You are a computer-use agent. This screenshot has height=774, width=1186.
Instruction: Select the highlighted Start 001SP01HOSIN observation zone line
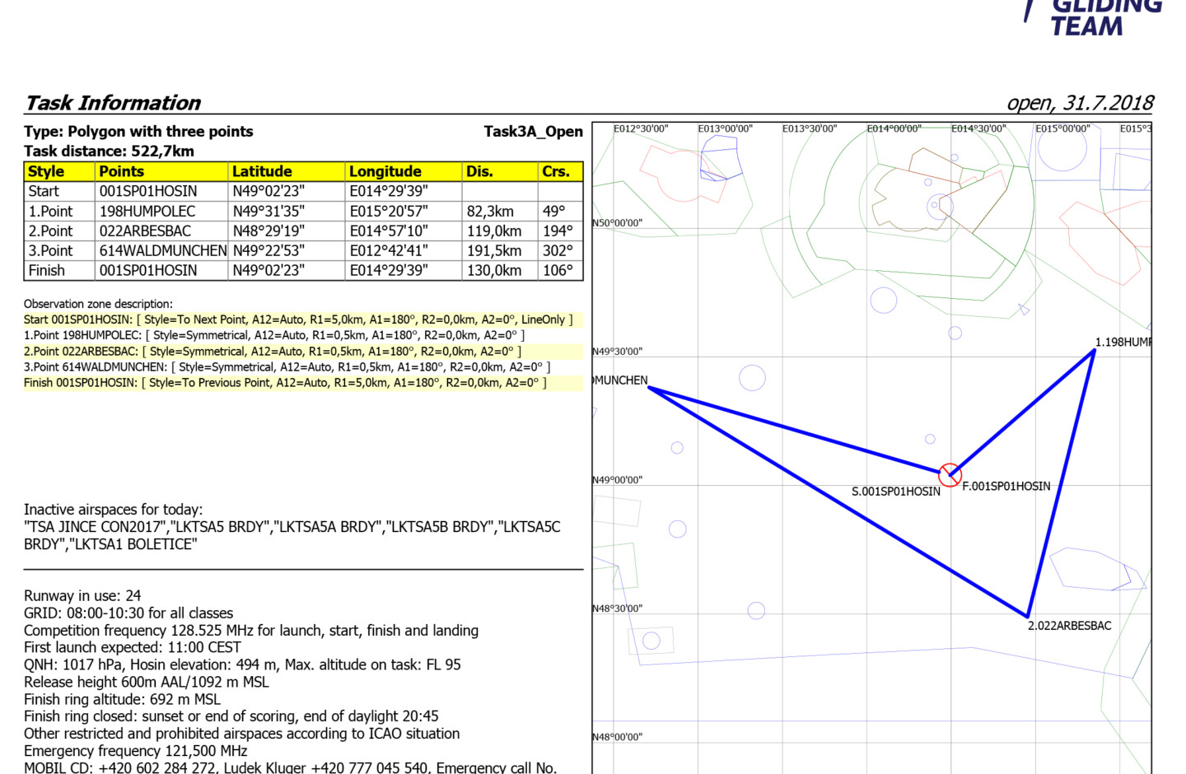tap(298, 319)
